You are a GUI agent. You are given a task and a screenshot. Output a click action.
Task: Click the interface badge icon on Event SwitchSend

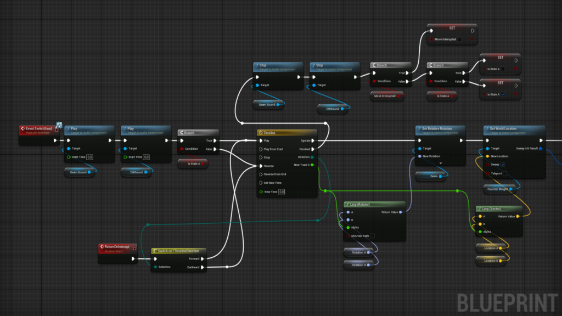[x=59, y=126]
